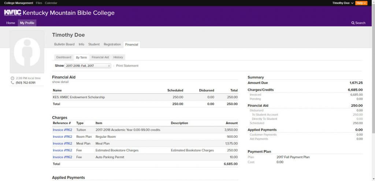This screenshot has height=181, width=375.
Task: Go to the Registration tab
Action: tap(112, 44)
